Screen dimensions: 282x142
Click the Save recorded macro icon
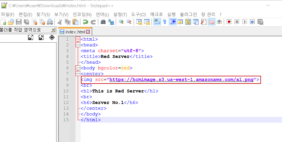point(260,22)
